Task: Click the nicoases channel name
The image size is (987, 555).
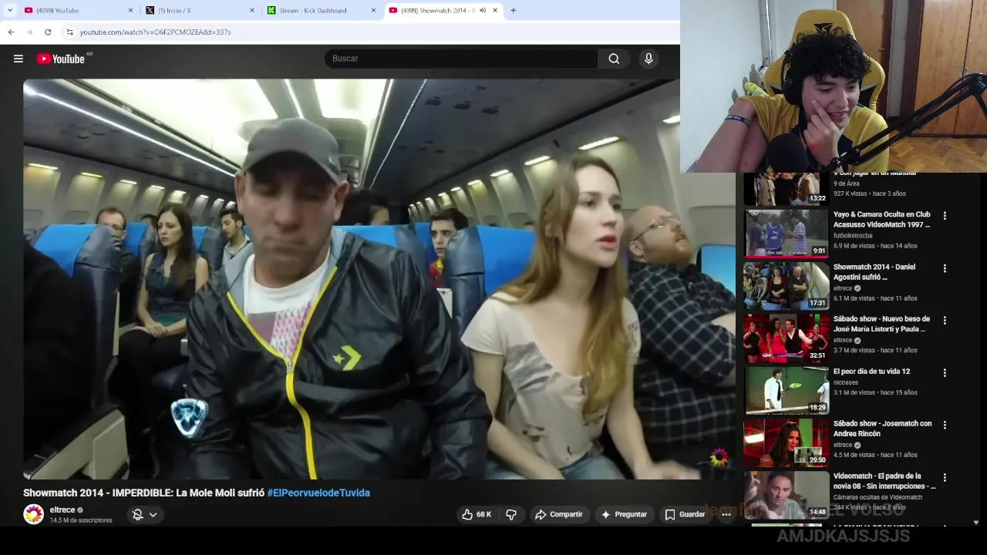Action: pos(846,382)
